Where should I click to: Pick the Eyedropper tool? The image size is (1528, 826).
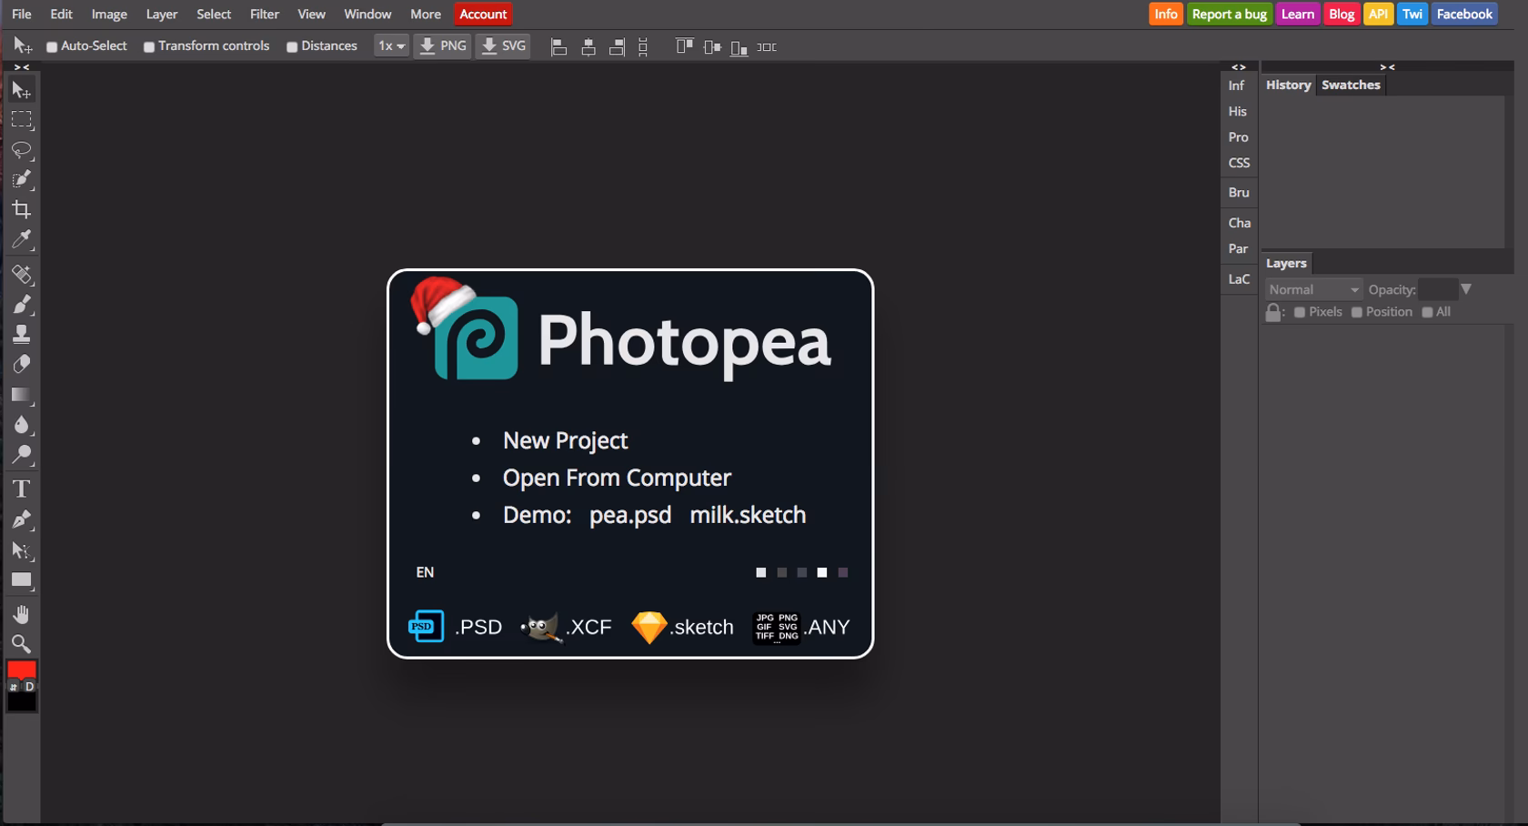coord(22,240)
